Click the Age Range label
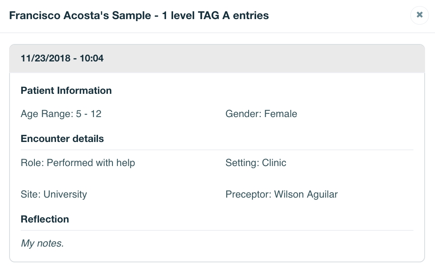Viewport: 435px width, 269px height. [x=46, y=114]
